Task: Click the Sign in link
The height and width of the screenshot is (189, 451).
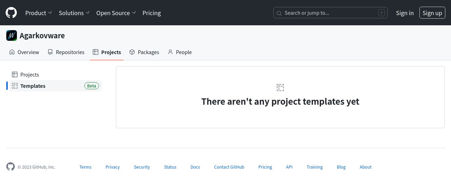Action: click(x=405, y=13)
